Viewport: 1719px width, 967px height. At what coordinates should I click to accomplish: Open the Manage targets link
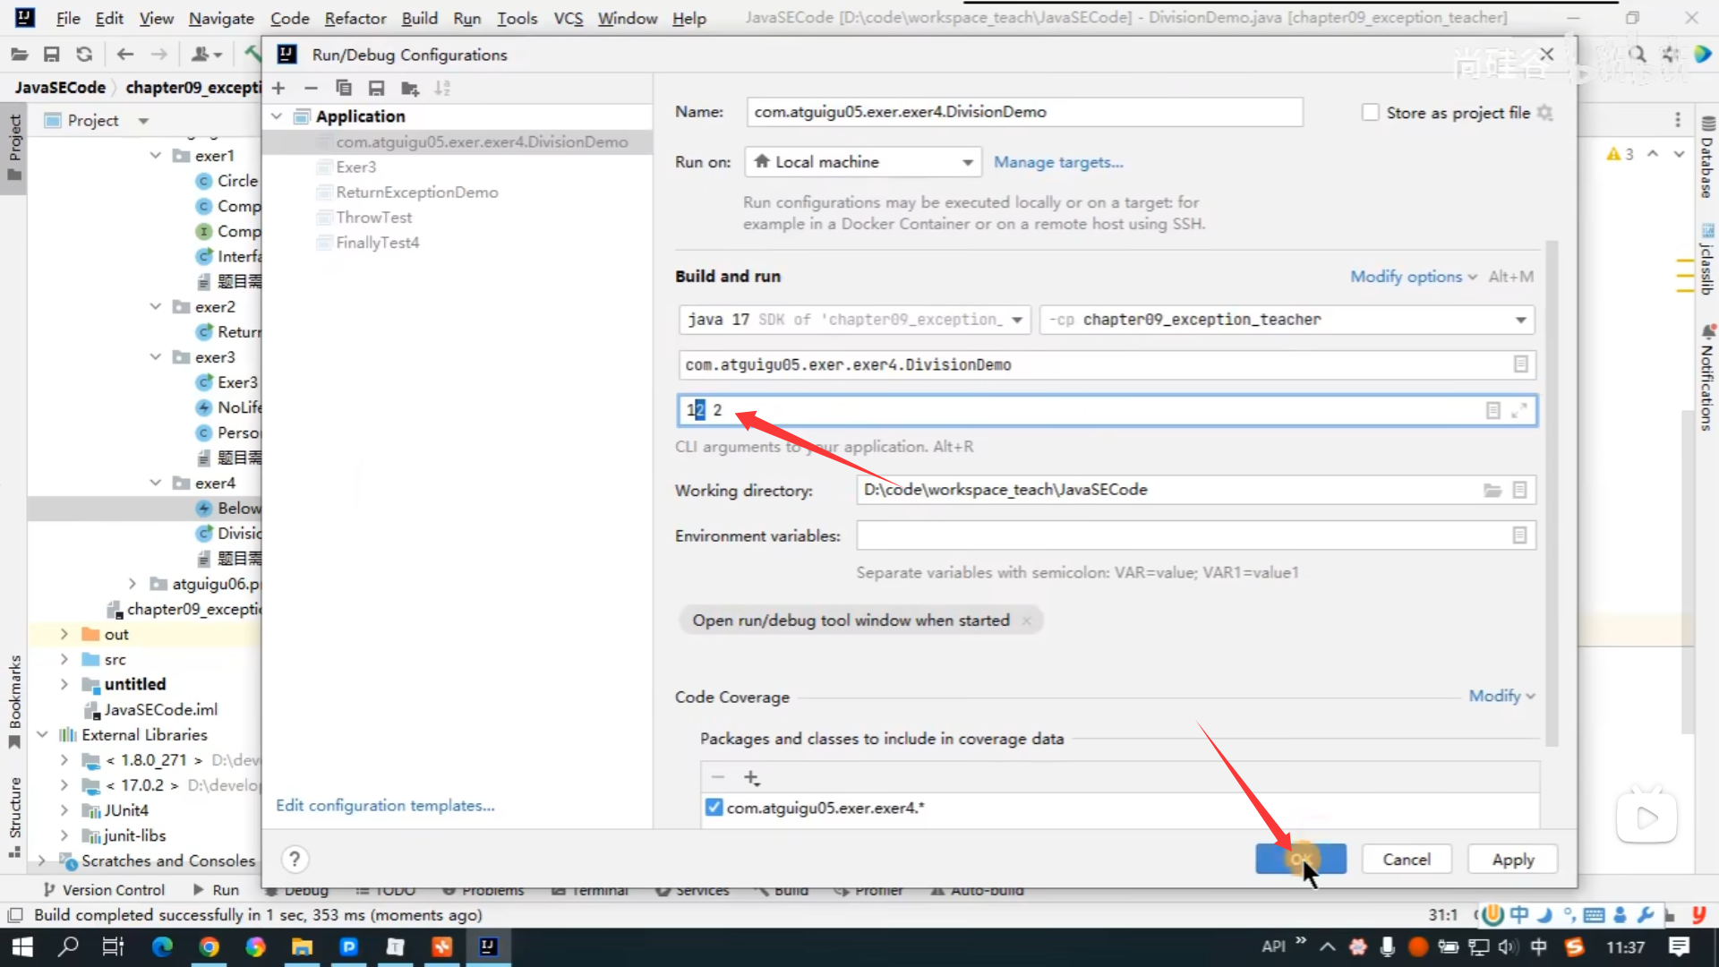pos(1057,162)
